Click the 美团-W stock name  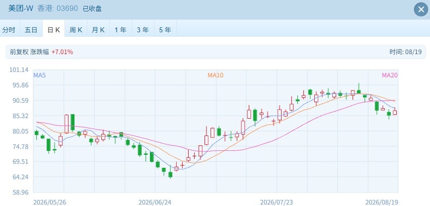(x=20, y=8)
